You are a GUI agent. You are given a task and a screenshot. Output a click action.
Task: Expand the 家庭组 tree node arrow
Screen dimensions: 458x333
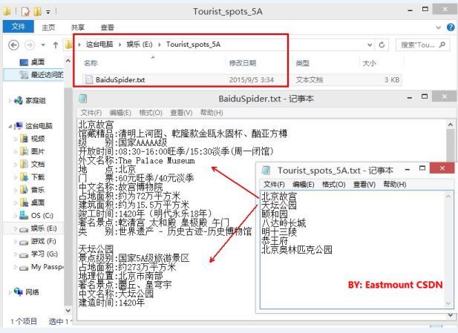pos(10,101)
